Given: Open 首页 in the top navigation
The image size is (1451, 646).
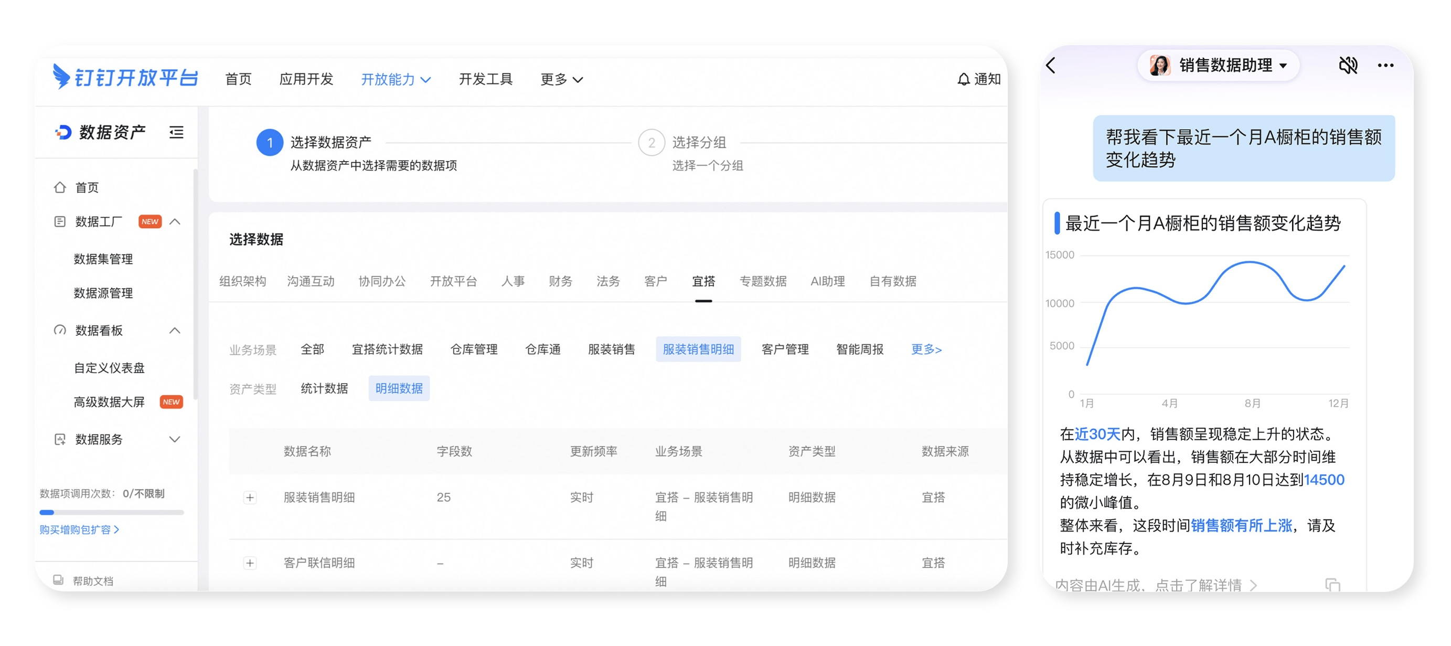Looking at the screenshot, I should tap(238, 79).
